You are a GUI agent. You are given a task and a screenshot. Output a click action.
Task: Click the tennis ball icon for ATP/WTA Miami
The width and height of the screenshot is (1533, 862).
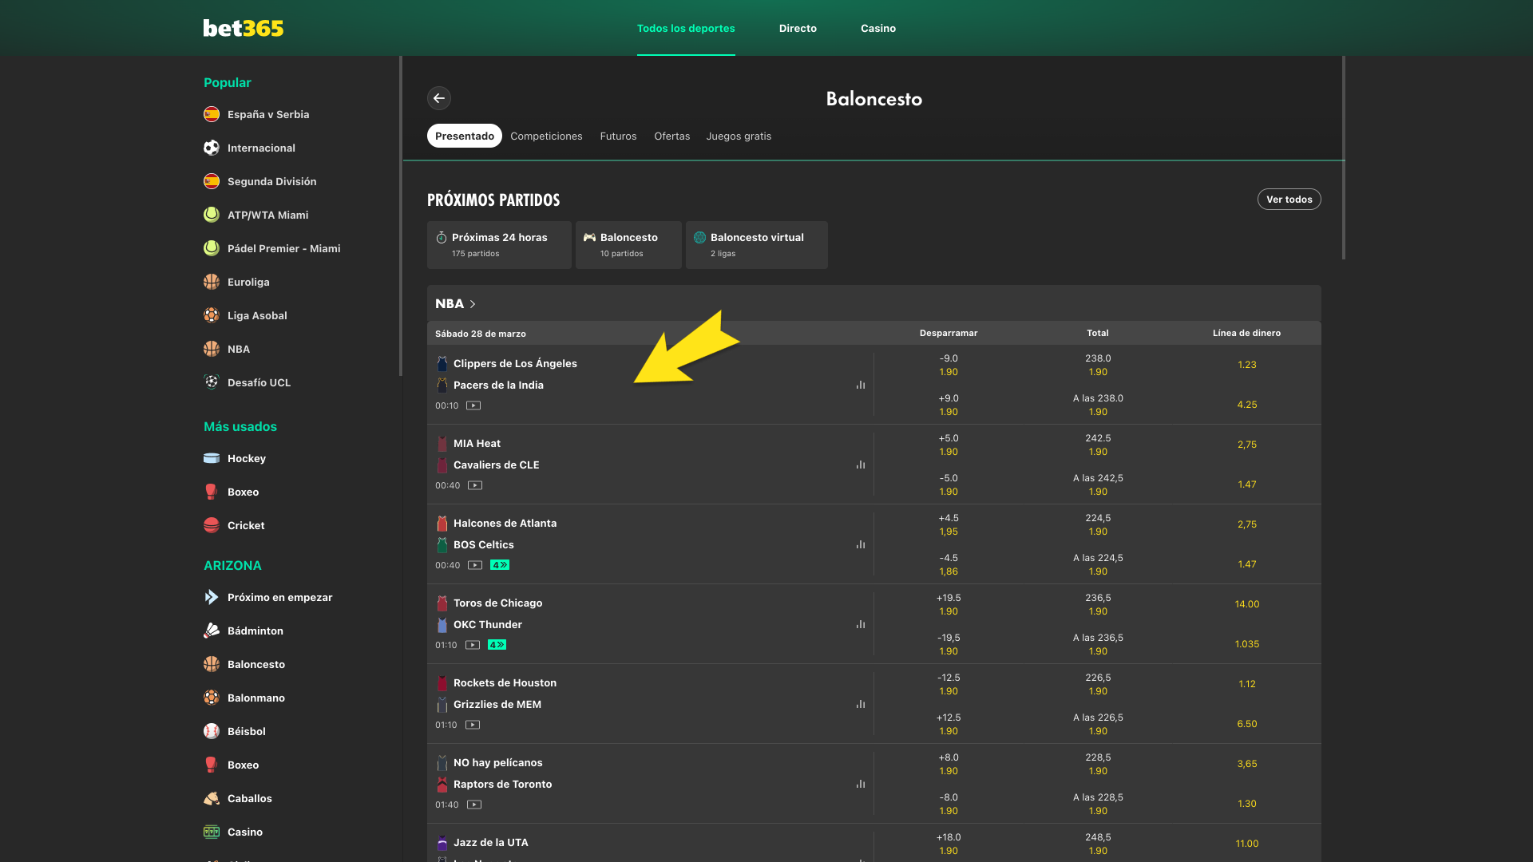[x=212, y=215]
